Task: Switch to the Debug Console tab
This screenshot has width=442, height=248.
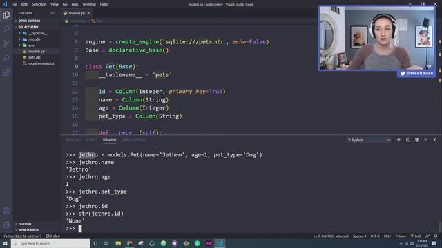Action: 135,140
